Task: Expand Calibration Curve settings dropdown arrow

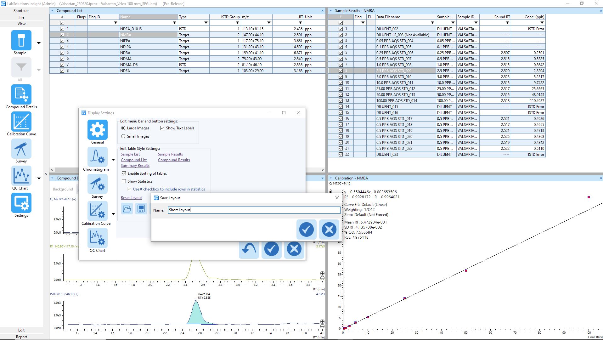Action: (x=114, y=214)
